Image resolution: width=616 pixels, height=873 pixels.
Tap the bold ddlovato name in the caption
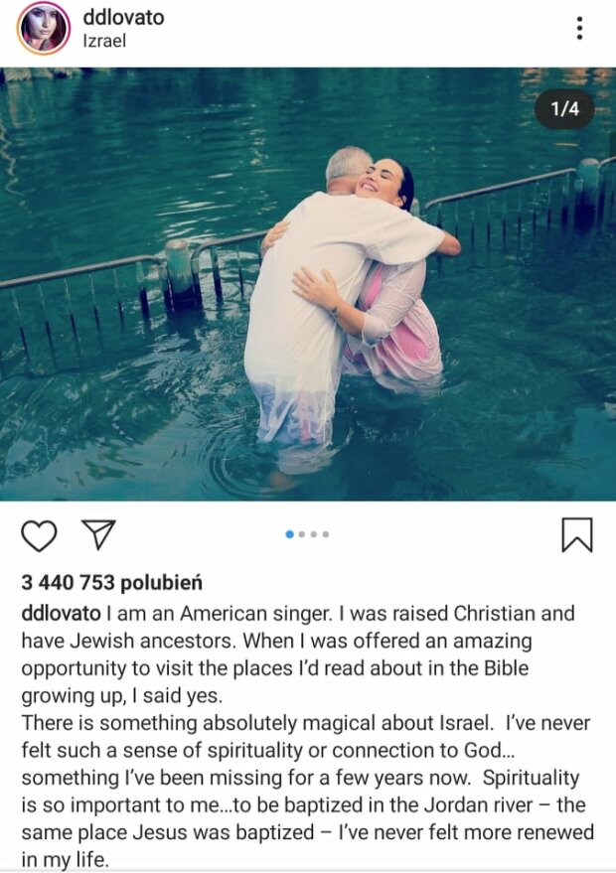[62, 614]
